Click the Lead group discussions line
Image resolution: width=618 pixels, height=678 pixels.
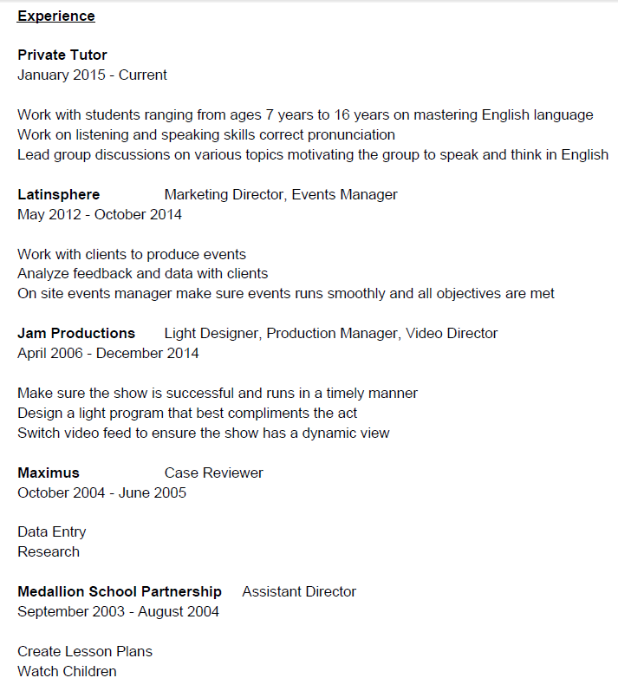[313, 154]
